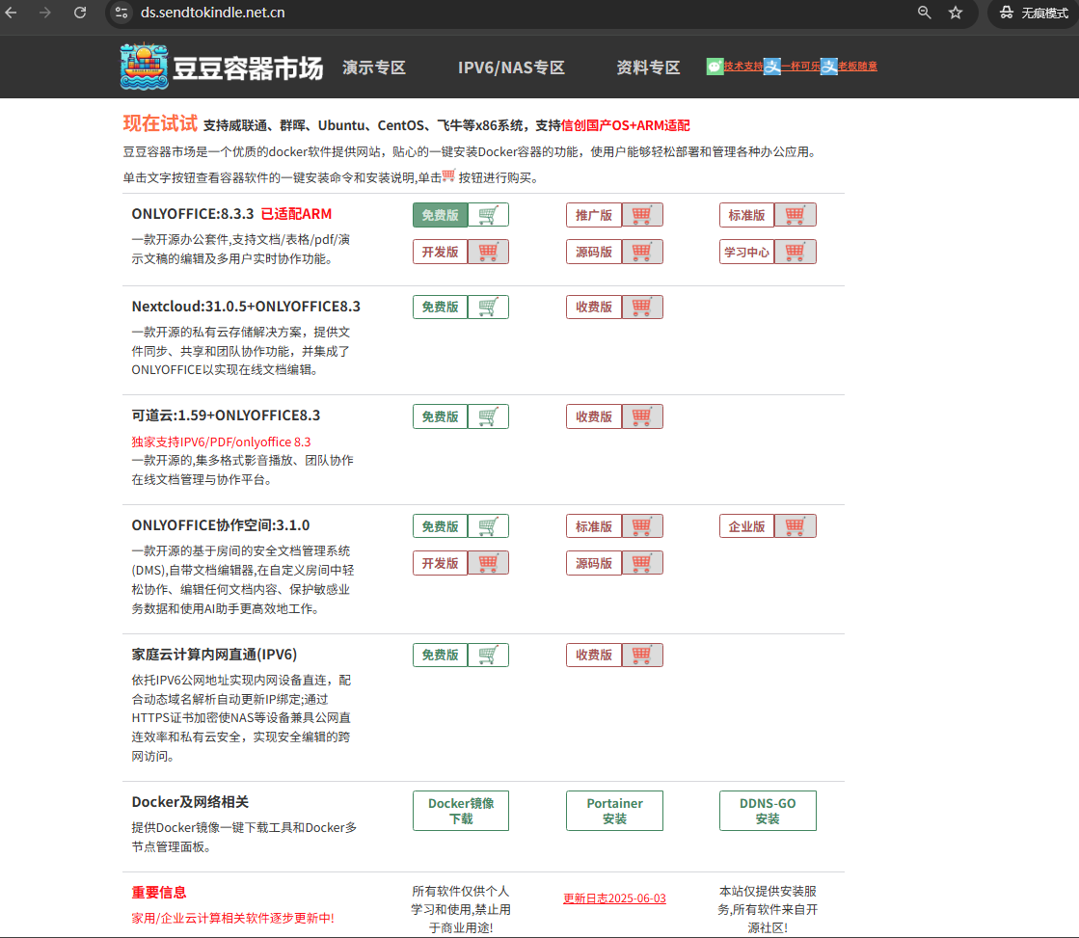Open the 资料专区 menu item

pyautogui.click(x=648, y=67)
